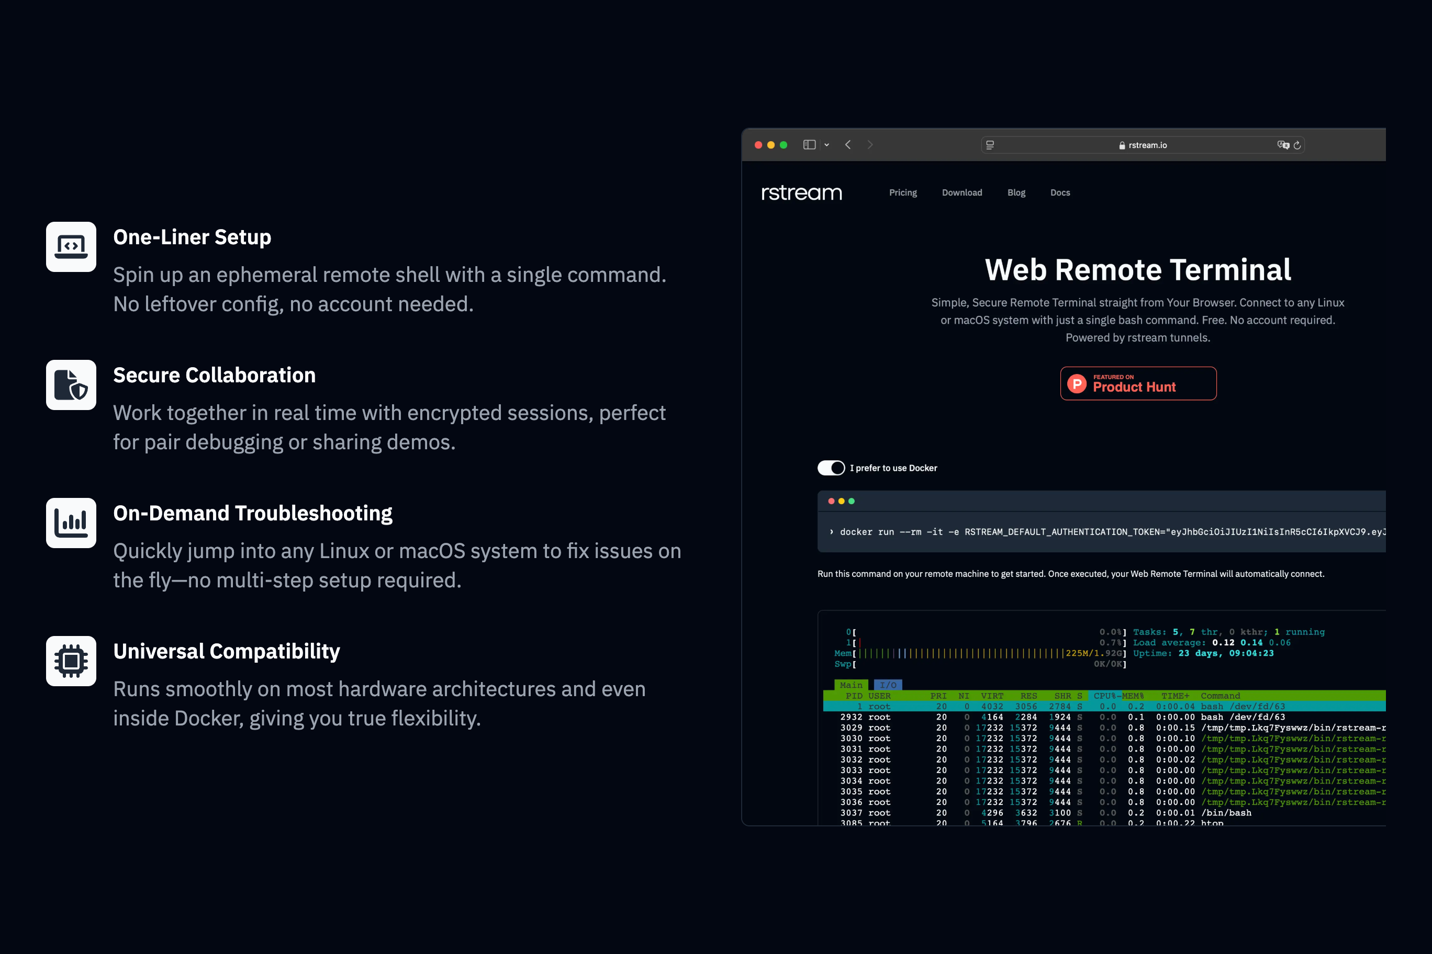
Task: Open the Docs link
Action: tap(1060, 192)
